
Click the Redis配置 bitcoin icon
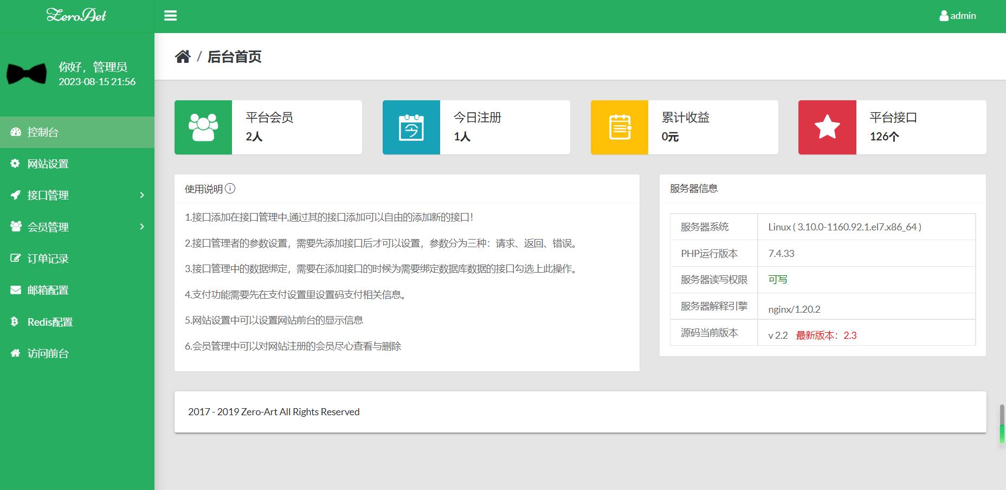[15, 321]
